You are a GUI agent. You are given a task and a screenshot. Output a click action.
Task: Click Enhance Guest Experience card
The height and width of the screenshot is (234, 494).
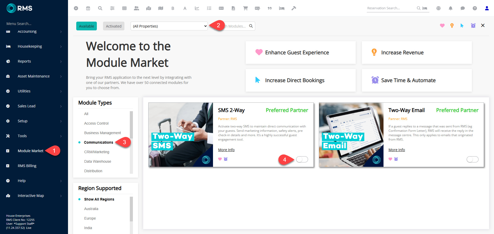pyautogui.click(x=301, y=53)
